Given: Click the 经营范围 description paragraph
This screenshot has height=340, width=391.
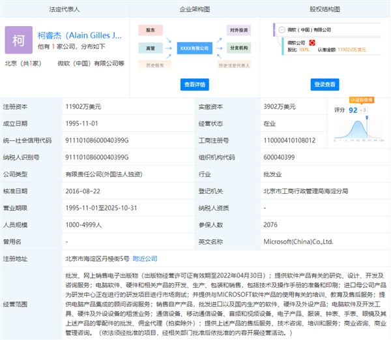Looking at the screenshot, I should 225,304.
